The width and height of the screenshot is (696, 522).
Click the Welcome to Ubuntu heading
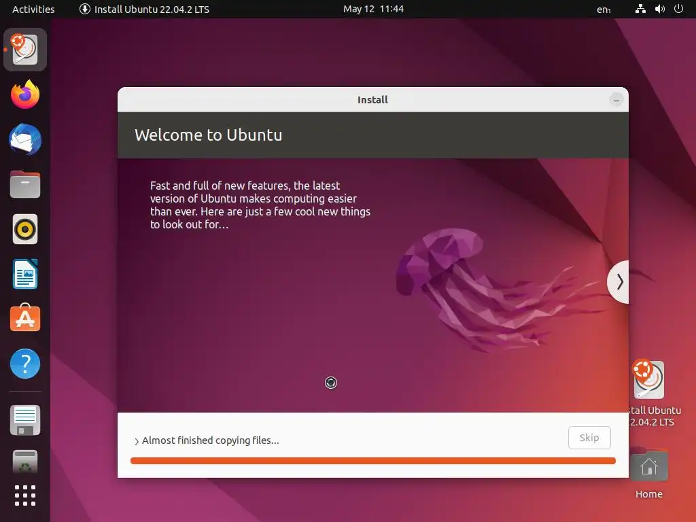coord(208,135)
